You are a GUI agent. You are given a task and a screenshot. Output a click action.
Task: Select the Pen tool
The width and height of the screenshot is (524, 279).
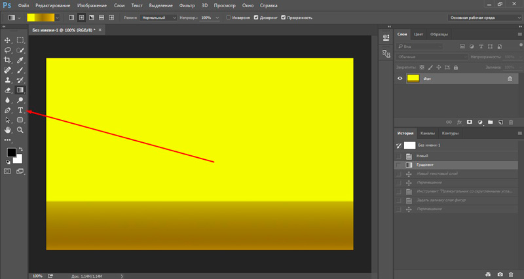point(7,110)
